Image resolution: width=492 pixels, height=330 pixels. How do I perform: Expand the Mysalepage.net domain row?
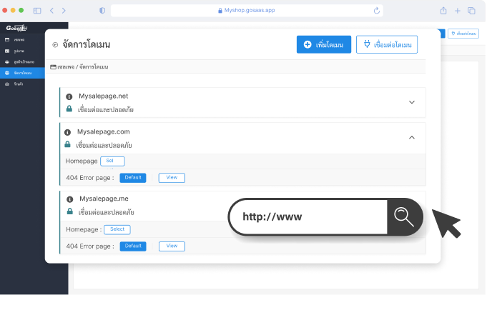pyautogui.click(x=412, y=102)
